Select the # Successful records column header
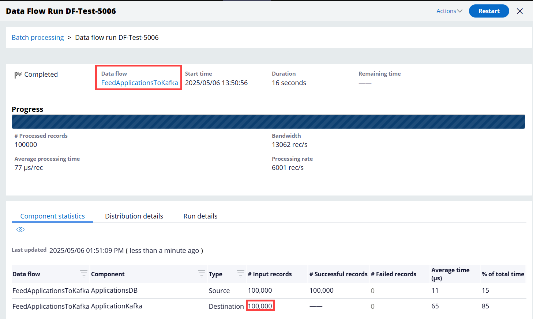Viewport: 533px width, 319px height. click(338, 274)
